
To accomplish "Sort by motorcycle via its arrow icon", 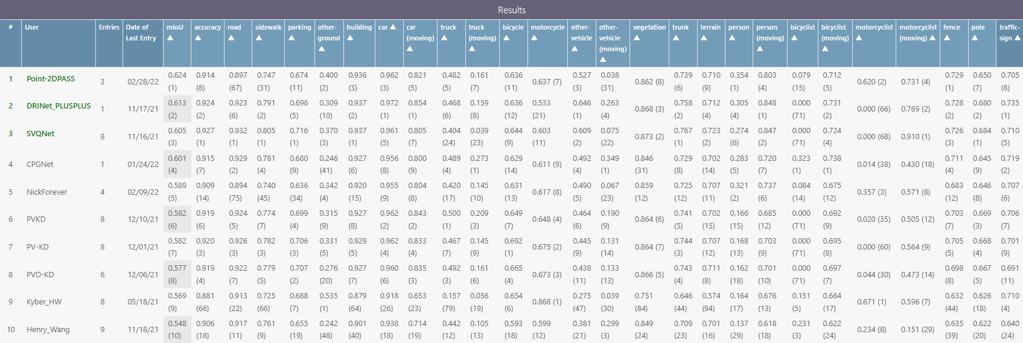I will tap(534, 38).
